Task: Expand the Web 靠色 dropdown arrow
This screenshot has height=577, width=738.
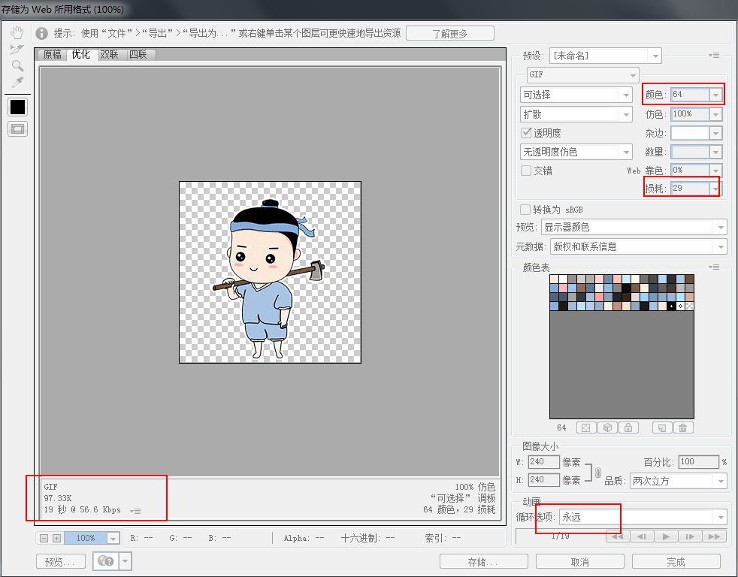Action: point(715,170)
